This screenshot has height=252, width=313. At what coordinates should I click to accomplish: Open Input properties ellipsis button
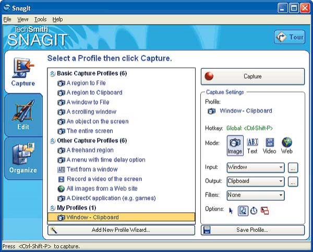(x=293, y=168)
